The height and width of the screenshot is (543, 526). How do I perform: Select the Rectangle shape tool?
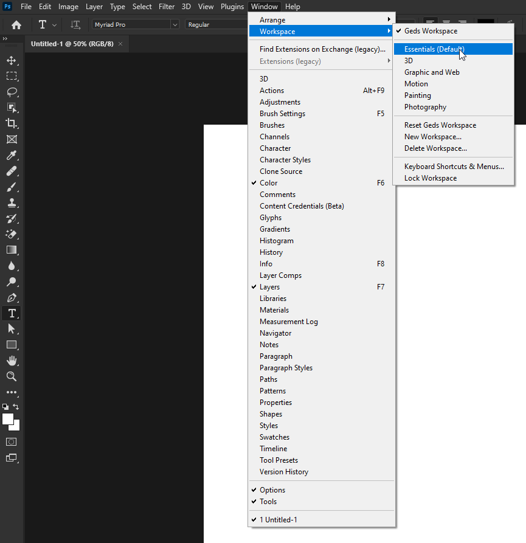(12, 345)
